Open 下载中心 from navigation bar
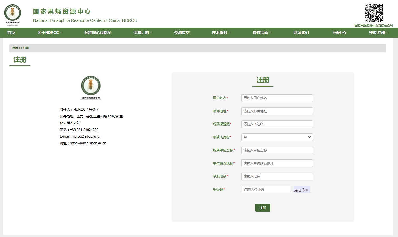Screen dimensions: 398x237 [339, 33]
